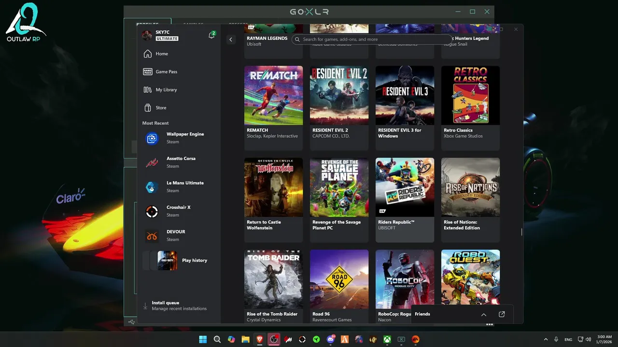Click the 'Sloclap, Kepler Interactive' publisher text

tap(272, 136)
